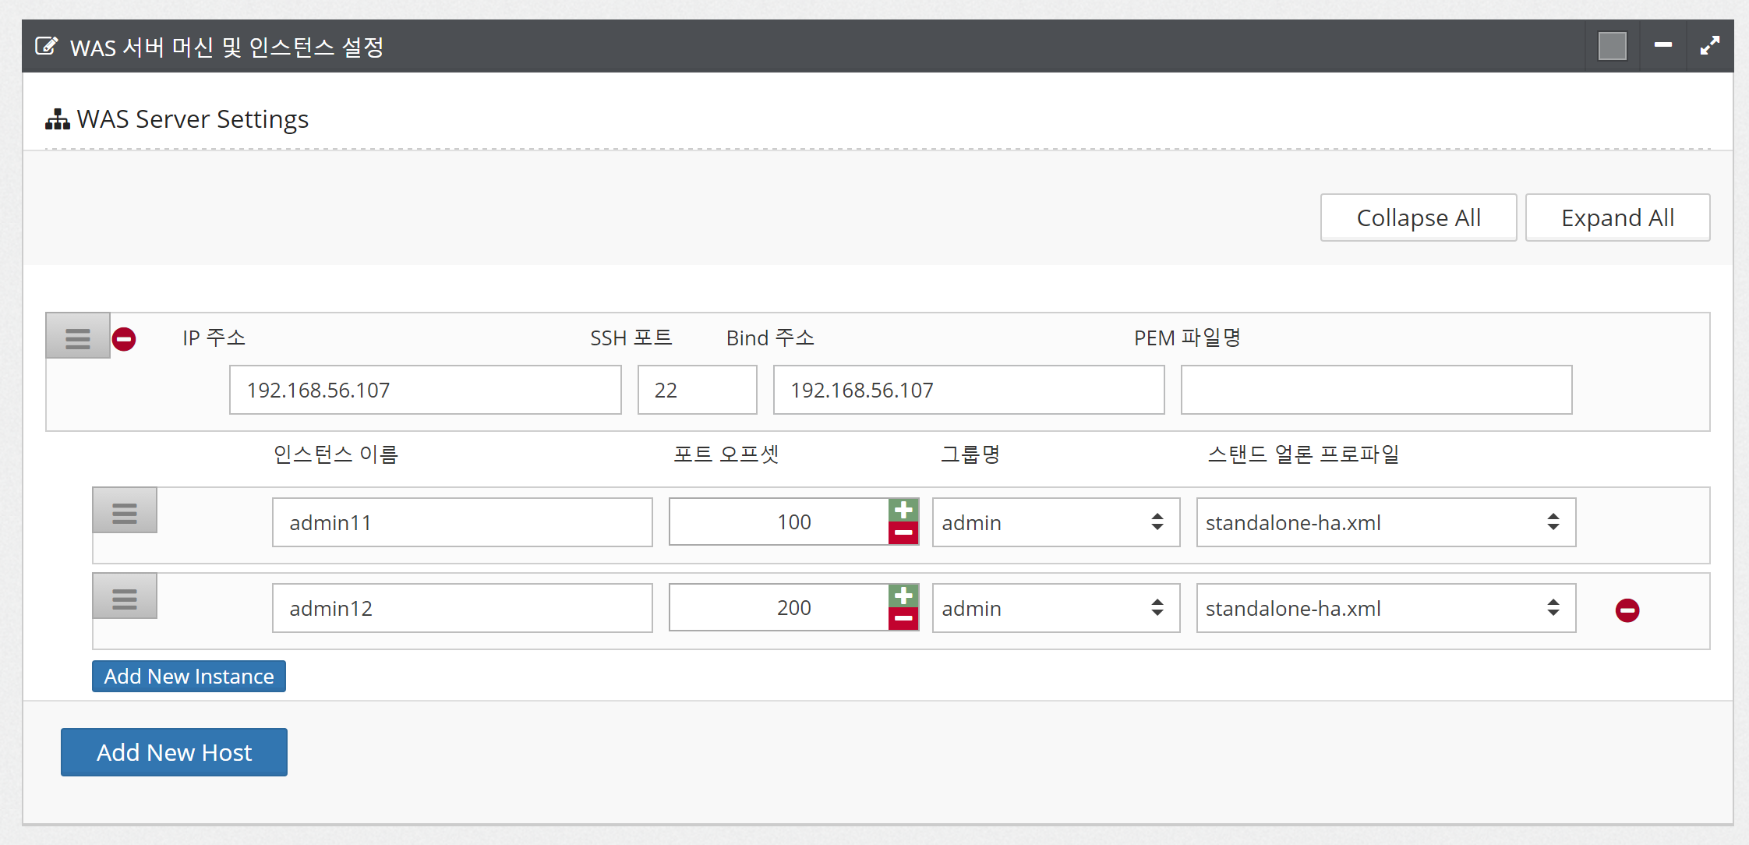
Task: Open the admin11 group name dropdown
Action: coord(1055,522)
